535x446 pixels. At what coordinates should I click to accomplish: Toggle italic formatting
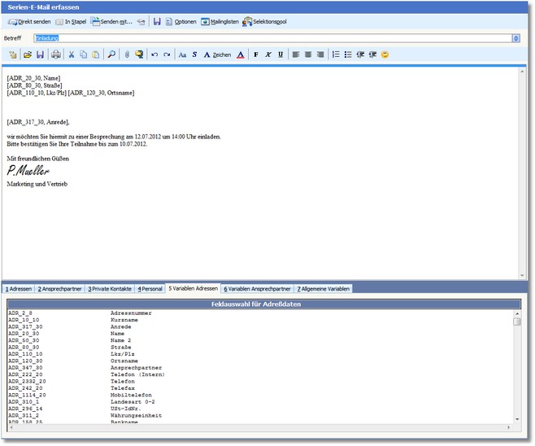(268, 55)
